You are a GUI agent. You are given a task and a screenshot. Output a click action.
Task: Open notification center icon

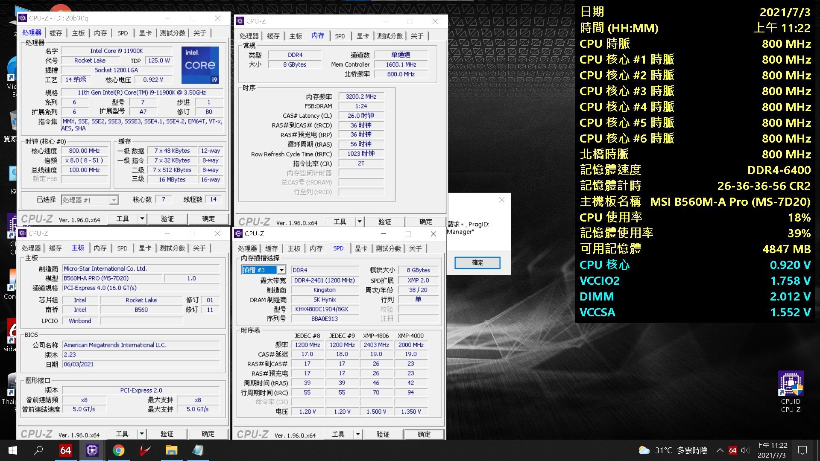(x=802, y=450)
